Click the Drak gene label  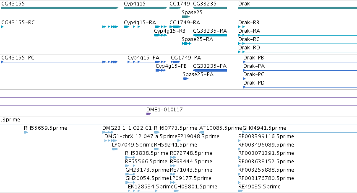(244, 4)
